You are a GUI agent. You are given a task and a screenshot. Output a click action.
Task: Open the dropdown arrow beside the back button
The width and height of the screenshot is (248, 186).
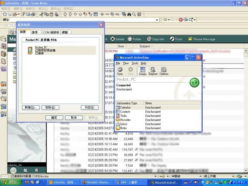coord(169,20)
